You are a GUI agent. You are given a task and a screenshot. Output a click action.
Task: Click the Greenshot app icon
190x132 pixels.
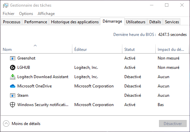coord(13,58)
